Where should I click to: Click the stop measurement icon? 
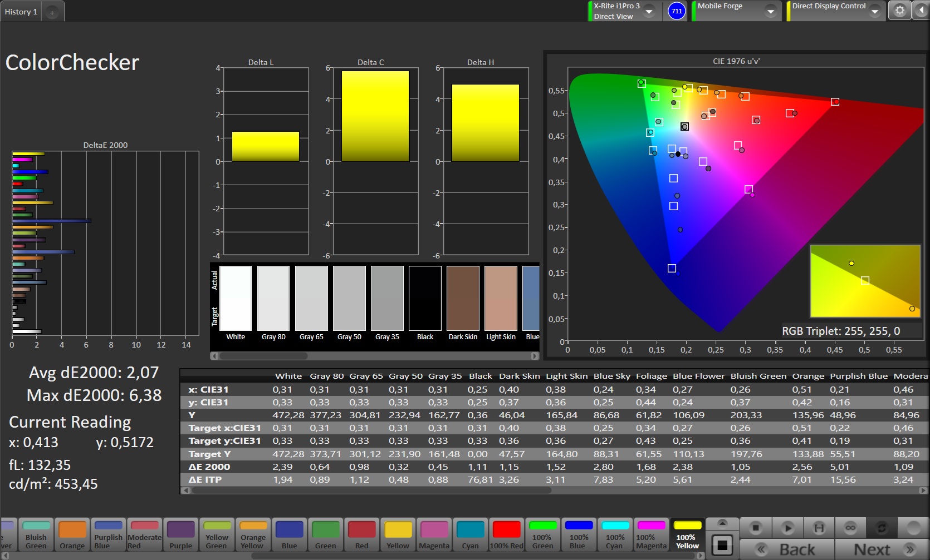click(x=756, y=527)
